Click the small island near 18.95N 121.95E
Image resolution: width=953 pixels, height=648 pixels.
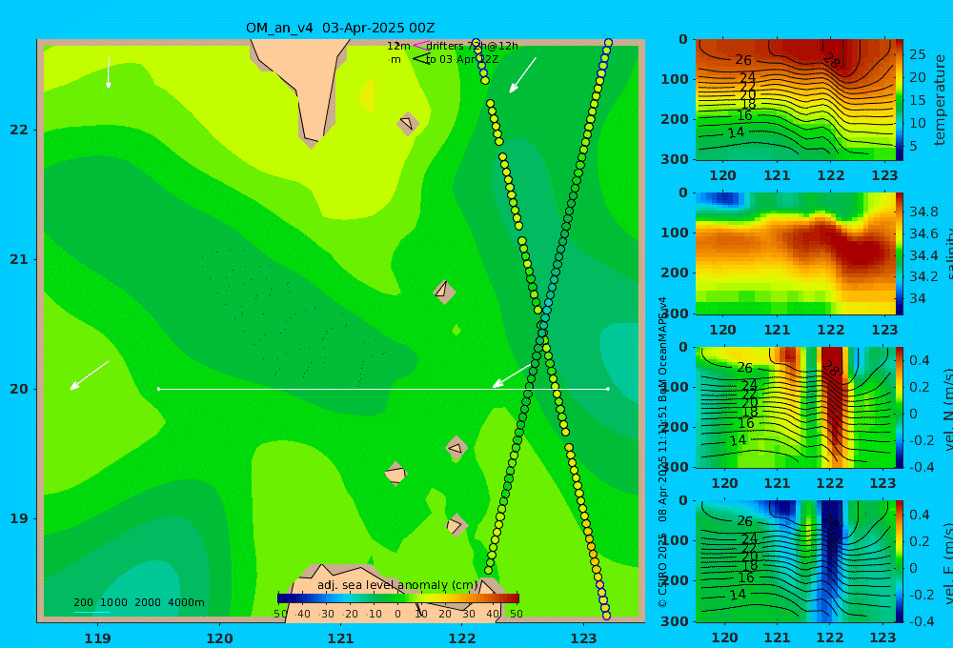click(456, 525)
